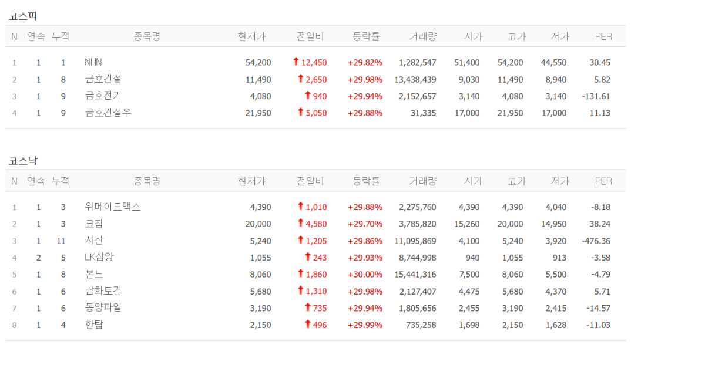
Task: Open 금호건설우 stock details
Action: click(x=108, y=113)
